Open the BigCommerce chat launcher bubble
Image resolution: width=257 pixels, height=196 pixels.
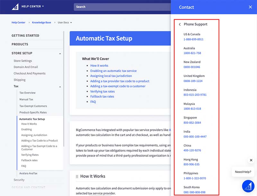click(248, 186)
